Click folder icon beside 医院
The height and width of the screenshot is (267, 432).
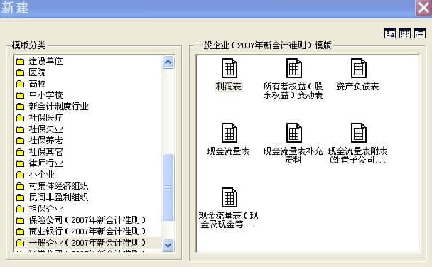(x=20, y=72)
